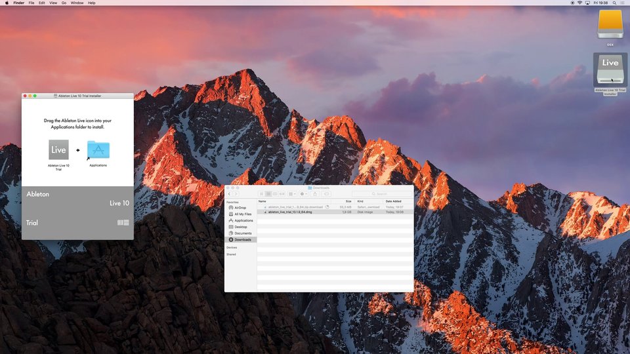Image resolution: width=630 pixels, height=354 pixels.
Task: Open the File menu
Action: click(x=31, y=3)
